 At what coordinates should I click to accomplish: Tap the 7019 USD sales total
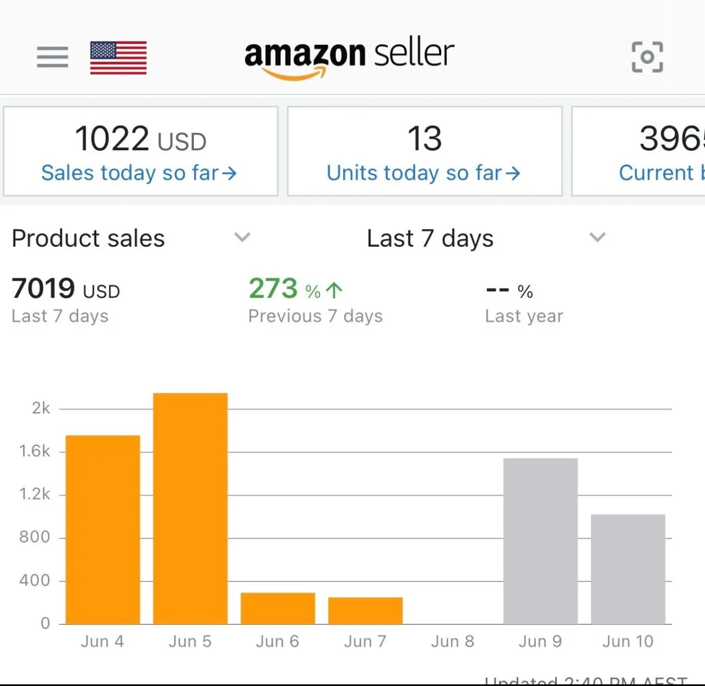pyautogui.click(x=66, y=289)
